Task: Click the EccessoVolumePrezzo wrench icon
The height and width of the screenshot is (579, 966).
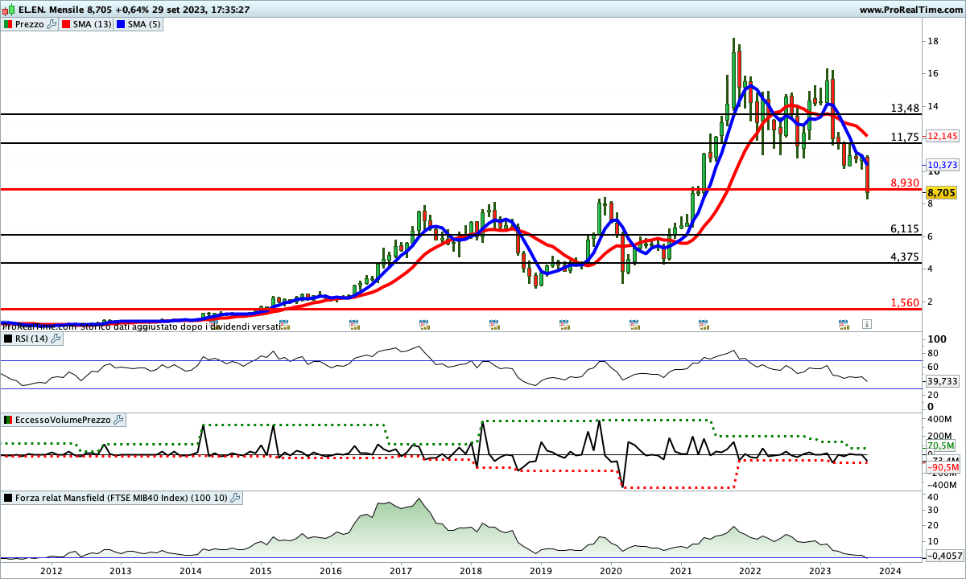Action: [118, 420]
